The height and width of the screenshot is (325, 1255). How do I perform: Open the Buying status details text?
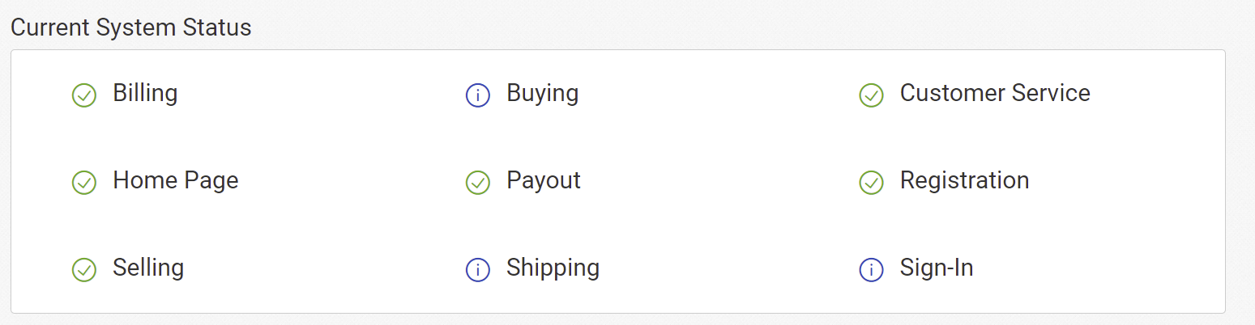pyautogui.click(x=543, y=94)
